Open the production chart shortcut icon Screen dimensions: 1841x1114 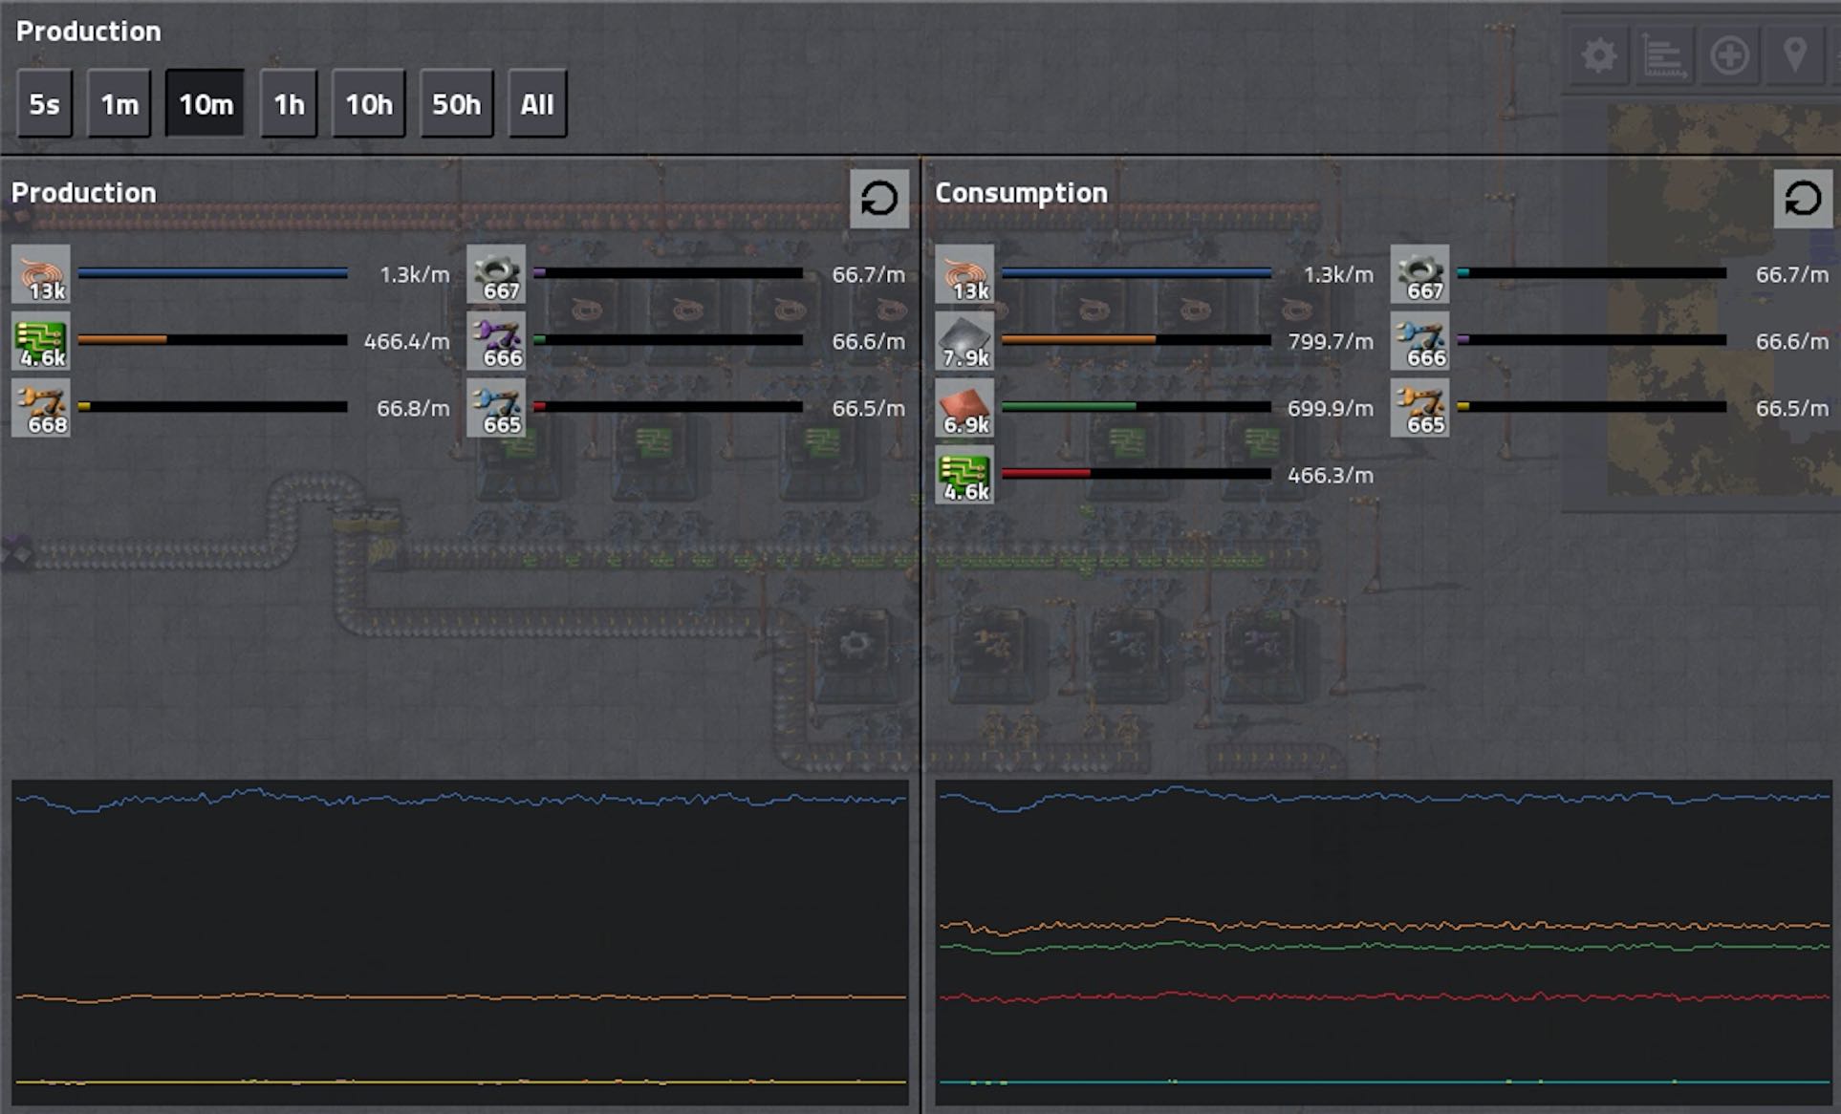[1664, 55]
